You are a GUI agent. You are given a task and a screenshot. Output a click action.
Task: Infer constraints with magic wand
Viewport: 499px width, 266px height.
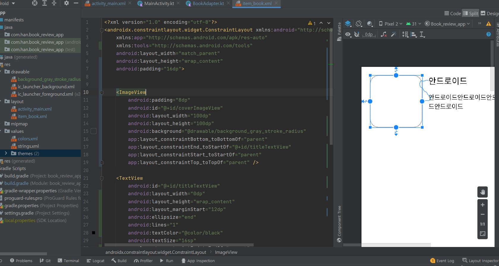pyautogui.click(x=394, y=34)
